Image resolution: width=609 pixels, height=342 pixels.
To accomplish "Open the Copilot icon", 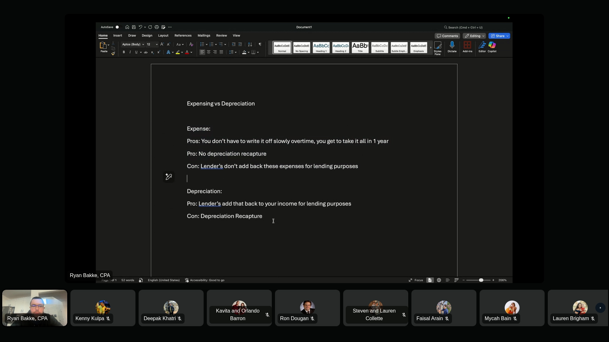I will pos(492,45).
